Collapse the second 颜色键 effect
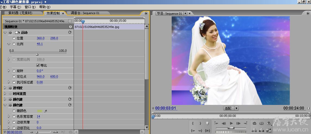The height and width of the screenshot is (134, 311). click(x=5, y=105)
